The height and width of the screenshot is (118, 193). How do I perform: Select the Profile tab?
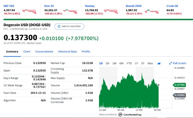(x=86, y=52)
